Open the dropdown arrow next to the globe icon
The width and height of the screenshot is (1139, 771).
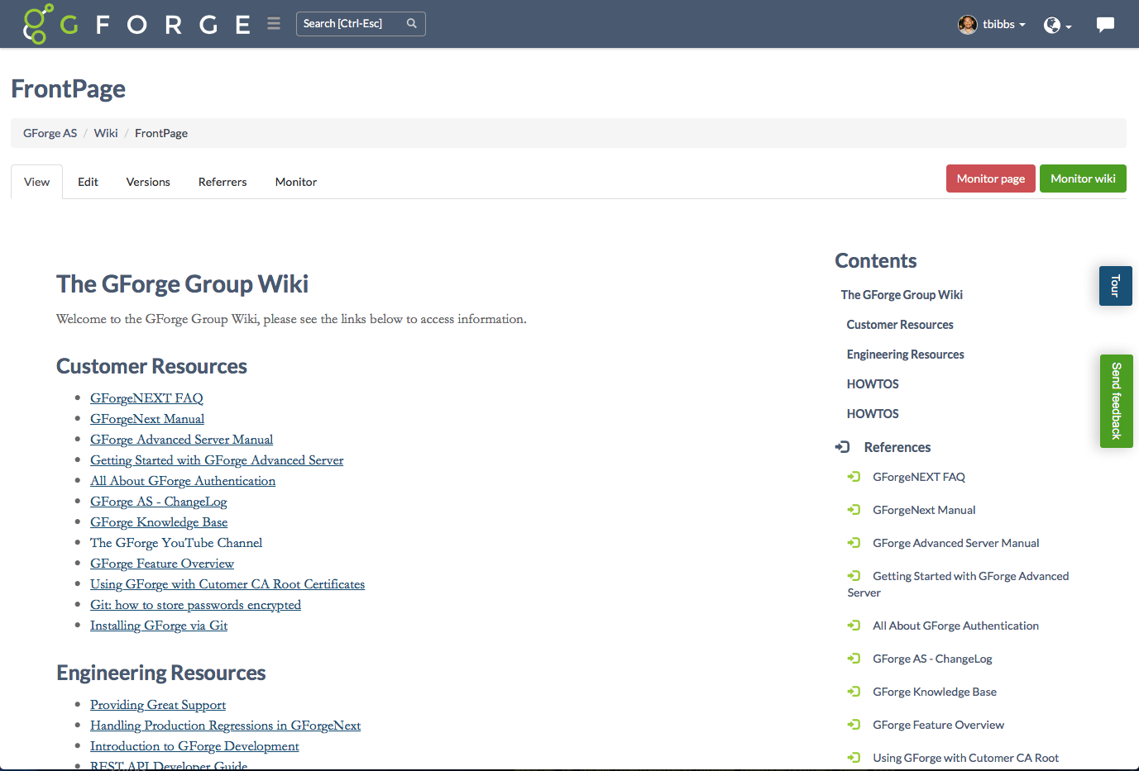point(1067,27)
